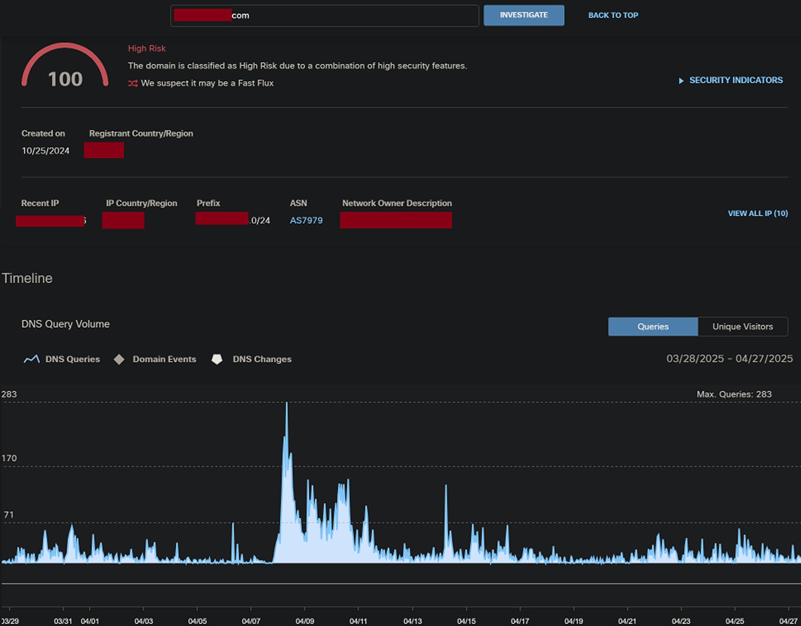Click the Network Owner Description label

[397, 203]
